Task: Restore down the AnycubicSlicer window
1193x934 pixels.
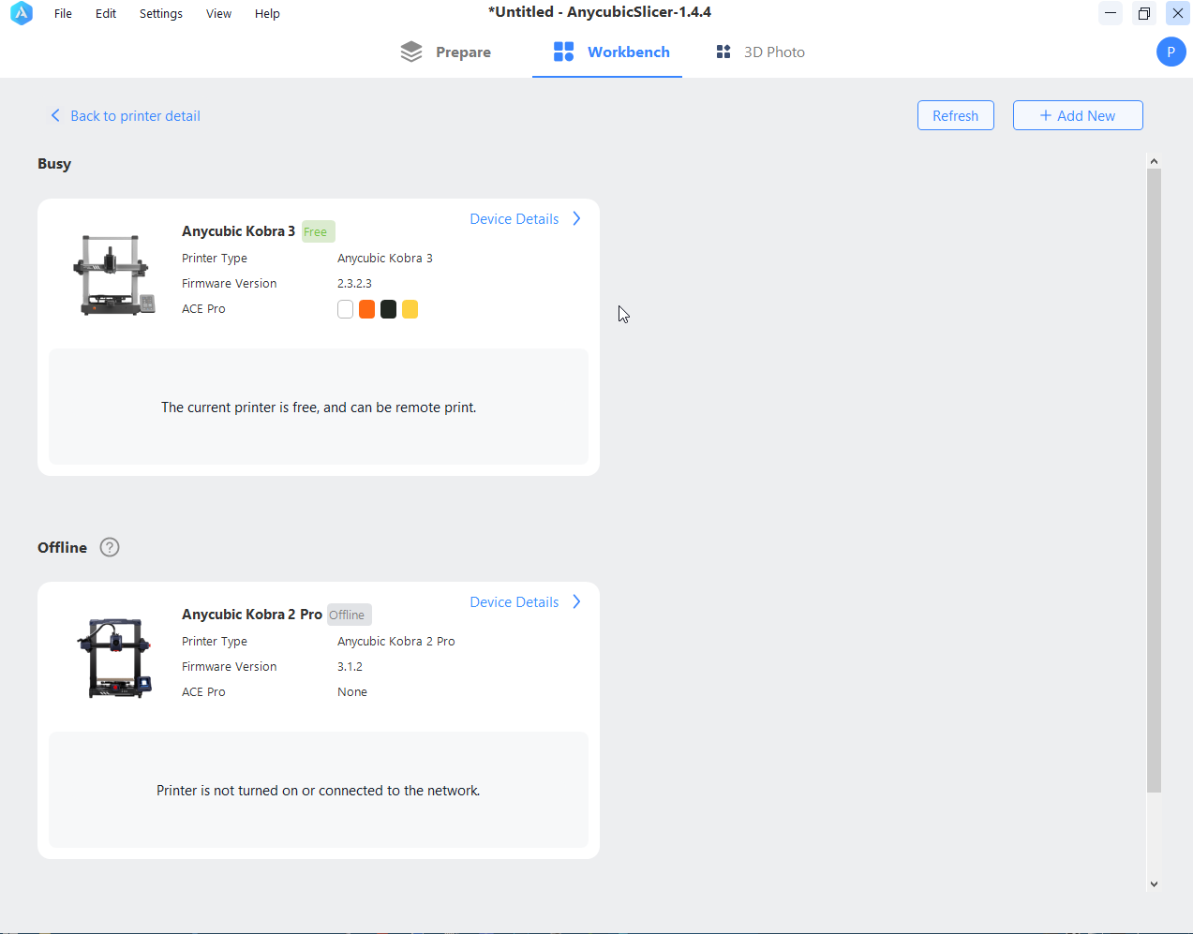Action: pyautogui.click(x=1144, y=13)
